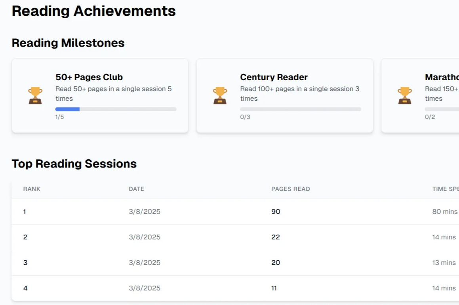Click the 1/5 progress count label

click(x=59, y=117)
